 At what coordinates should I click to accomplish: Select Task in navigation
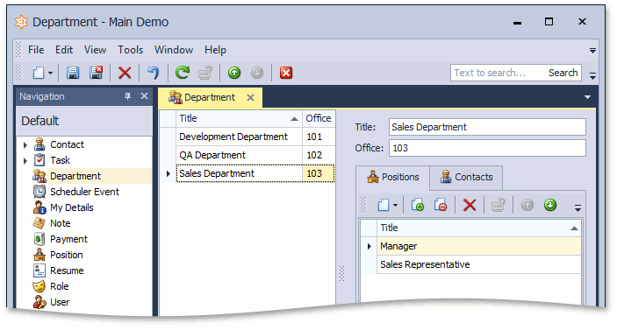tap(60, 160)
